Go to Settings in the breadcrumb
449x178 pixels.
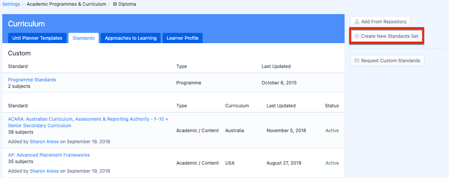click(11, 4)
